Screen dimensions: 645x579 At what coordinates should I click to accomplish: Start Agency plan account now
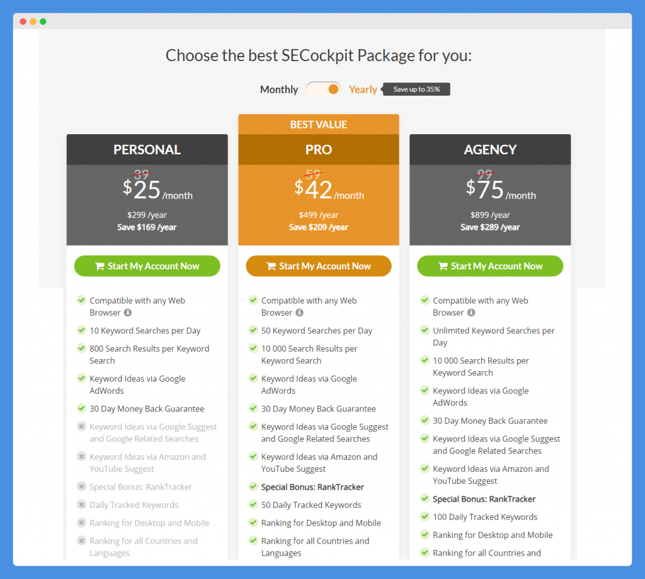(x=490, y=266)
